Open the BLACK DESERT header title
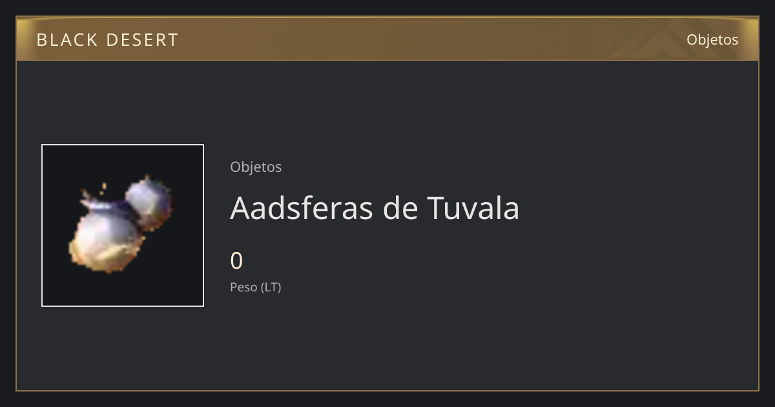The image size is (775, 407). (107, 40)
